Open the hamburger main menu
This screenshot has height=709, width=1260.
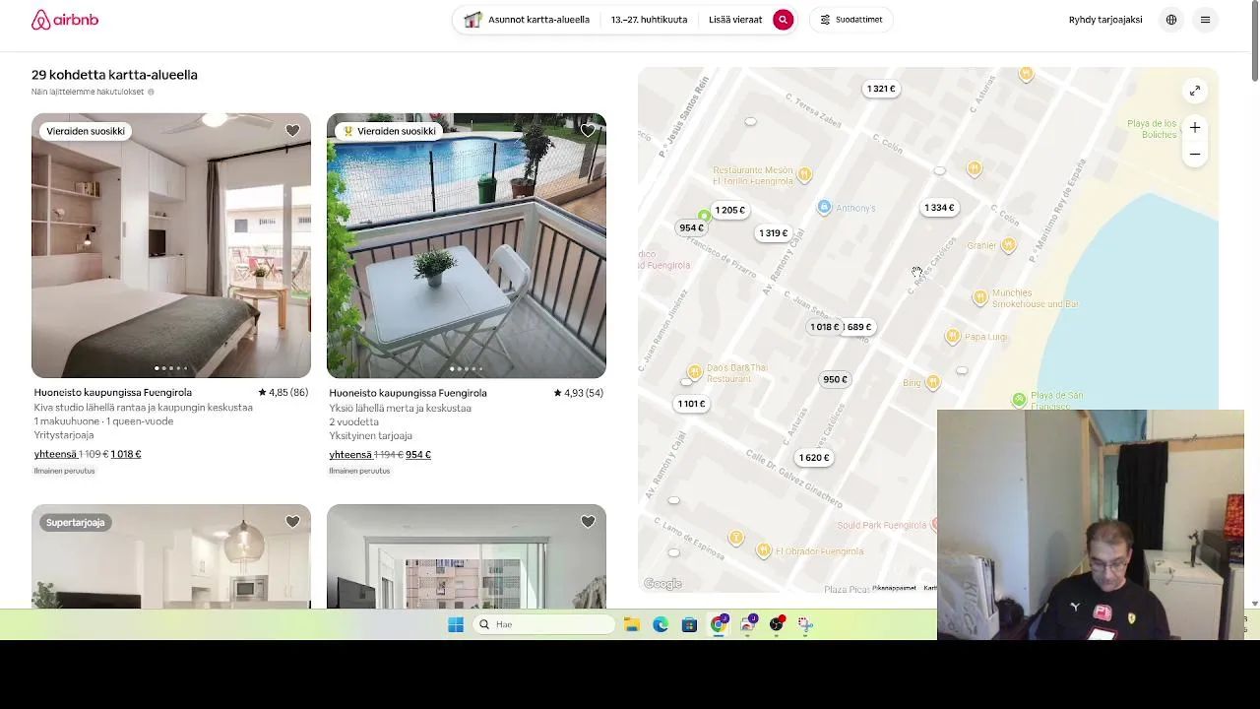coord(1205,20)
